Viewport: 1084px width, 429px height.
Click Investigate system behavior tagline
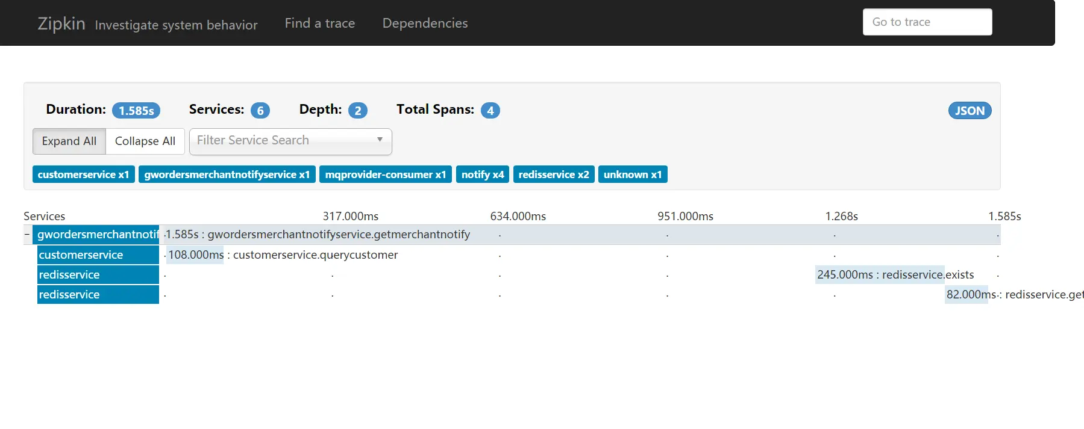pyautogui.click(x=176, y=25)
